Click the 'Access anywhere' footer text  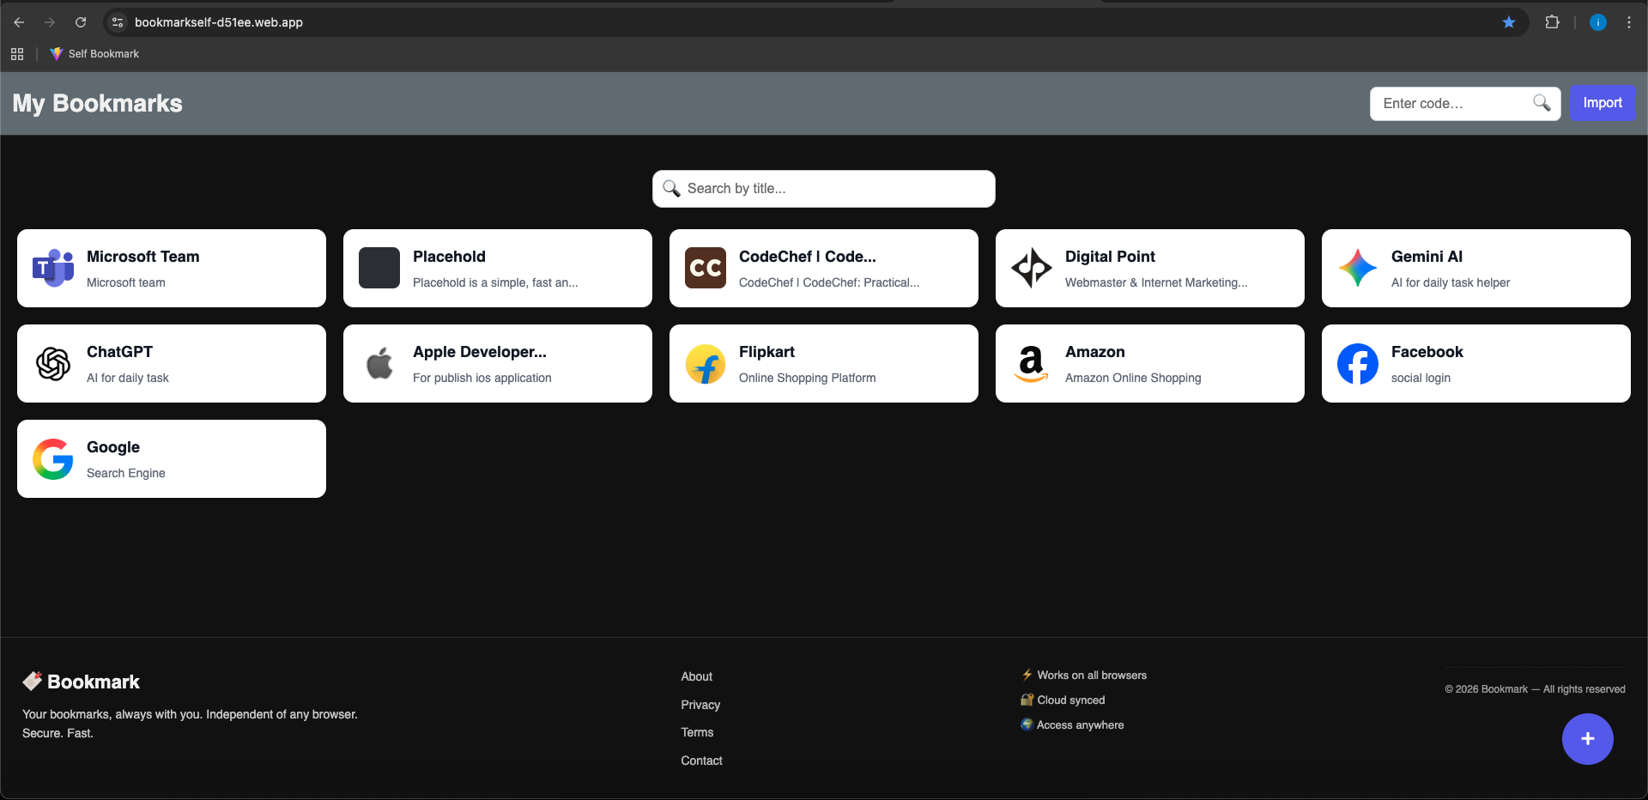tap(1080, 725)
